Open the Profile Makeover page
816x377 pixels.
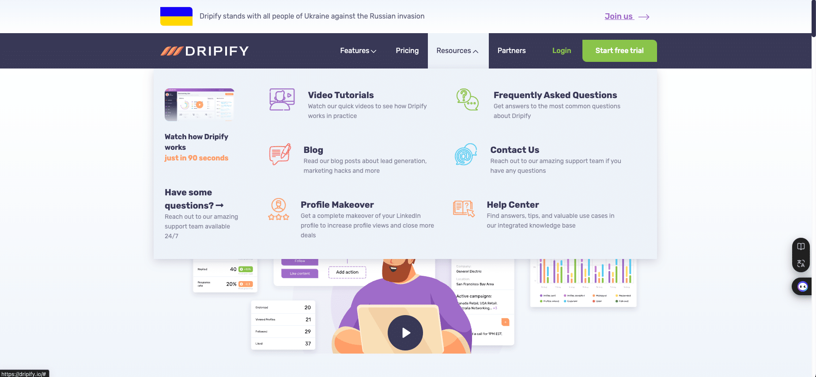[337, 205]
